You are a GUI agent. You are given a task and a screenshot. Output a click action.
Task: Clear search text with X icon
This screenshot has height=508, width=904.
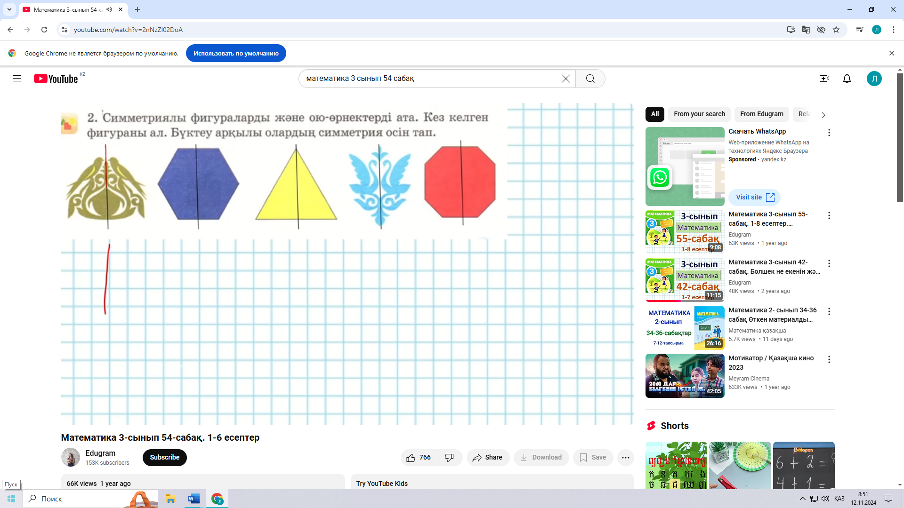pyautogui.click(x=566, y=79)
